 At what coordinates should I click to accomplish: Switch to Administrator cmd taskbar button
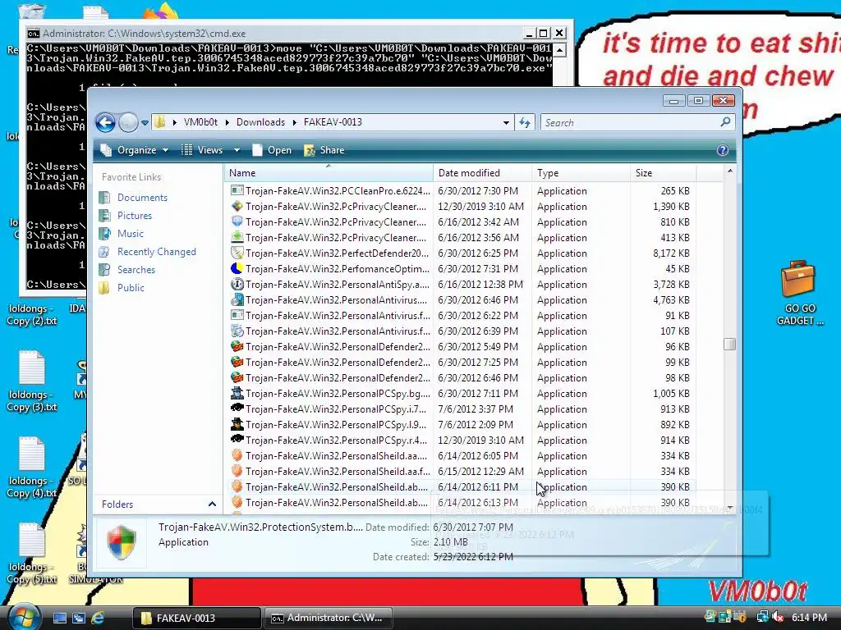(x=328, y=618)
